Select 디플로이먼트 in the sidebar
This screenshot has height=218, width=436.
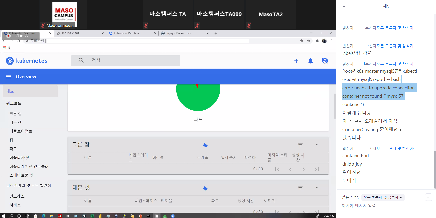(x=21, y=131)
